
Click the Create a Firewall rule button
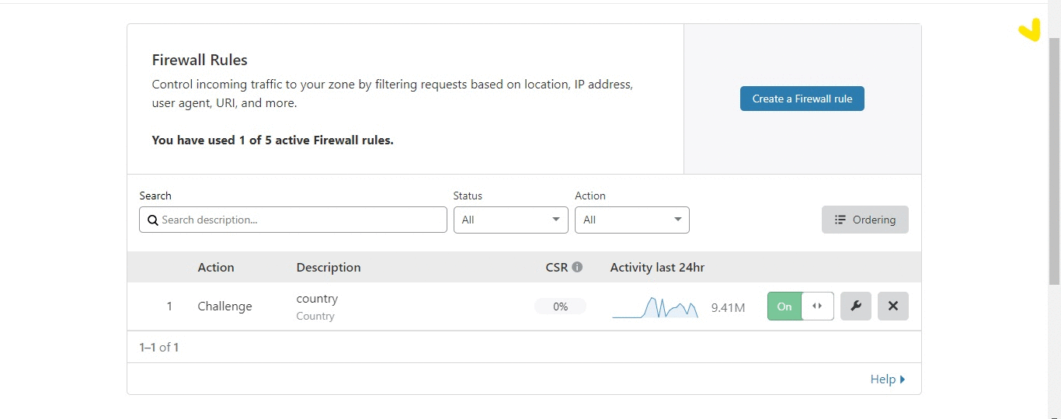[802, 99]
